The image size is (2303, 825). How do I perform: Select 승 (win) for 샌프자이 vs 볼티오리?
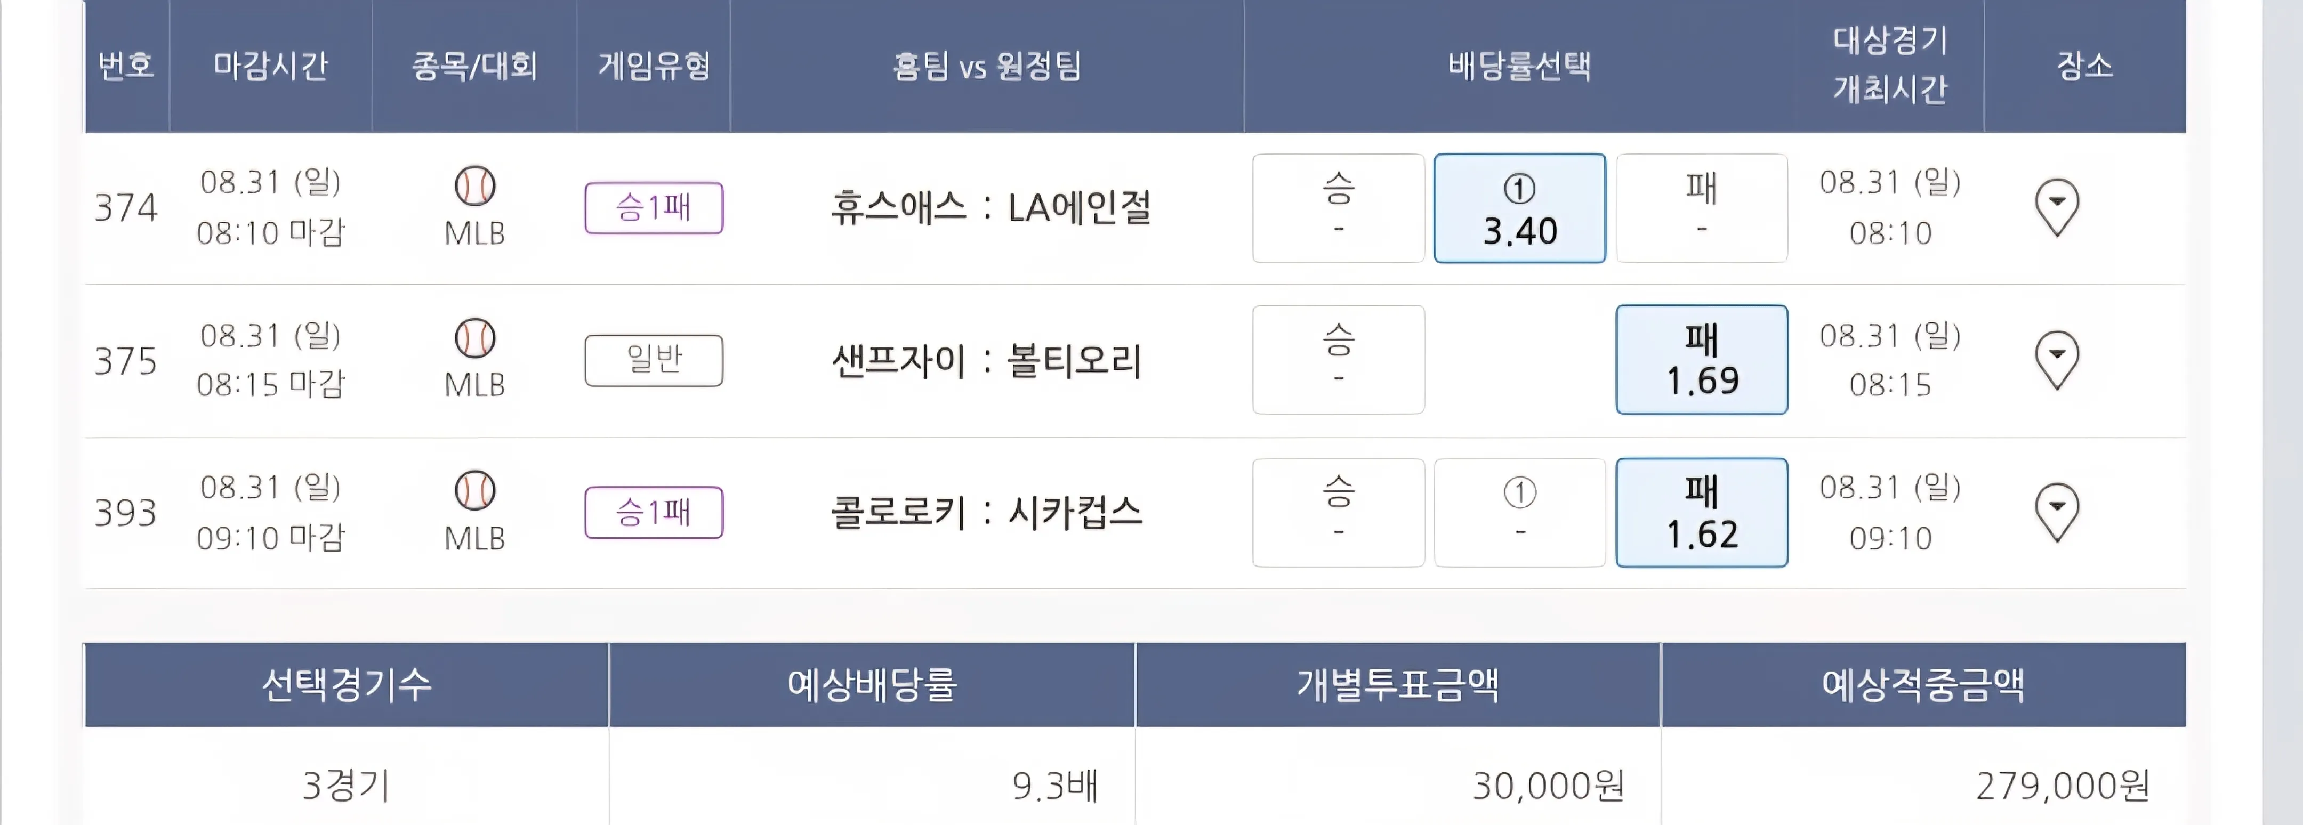[1338, 359]
